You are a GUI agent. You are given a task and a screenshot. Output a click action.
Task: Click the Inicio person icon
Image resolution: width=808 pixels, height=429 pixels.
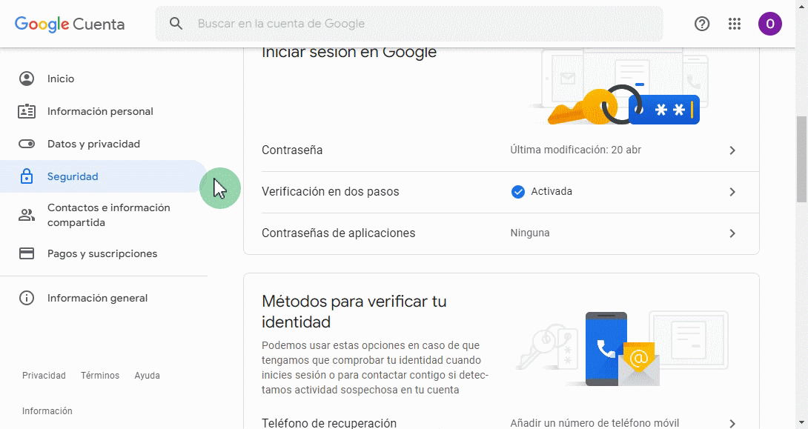point(27,79)
